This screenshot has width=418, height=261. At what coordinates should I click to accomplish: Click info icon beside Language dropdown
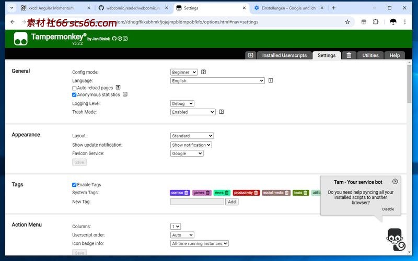(271, 81)
